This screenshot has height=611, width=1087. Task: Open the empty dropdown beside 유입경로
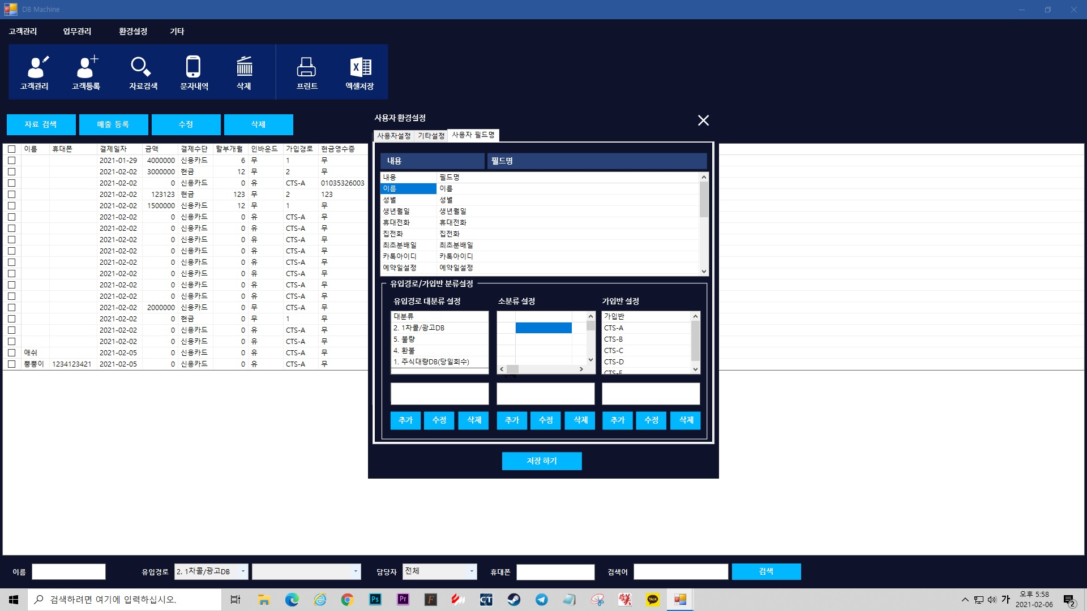pos(356,571)
